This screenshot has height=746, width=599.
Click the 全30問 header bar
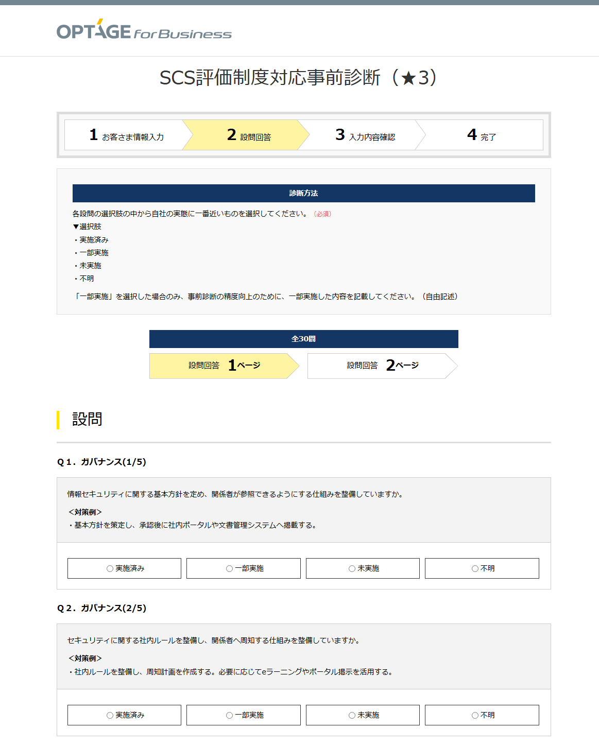tap(304, 339)
